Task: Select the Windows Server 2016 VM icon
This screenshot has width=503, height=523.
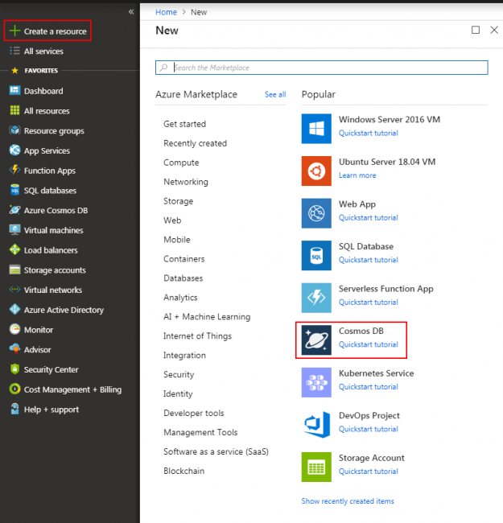Action: [316, 128]
